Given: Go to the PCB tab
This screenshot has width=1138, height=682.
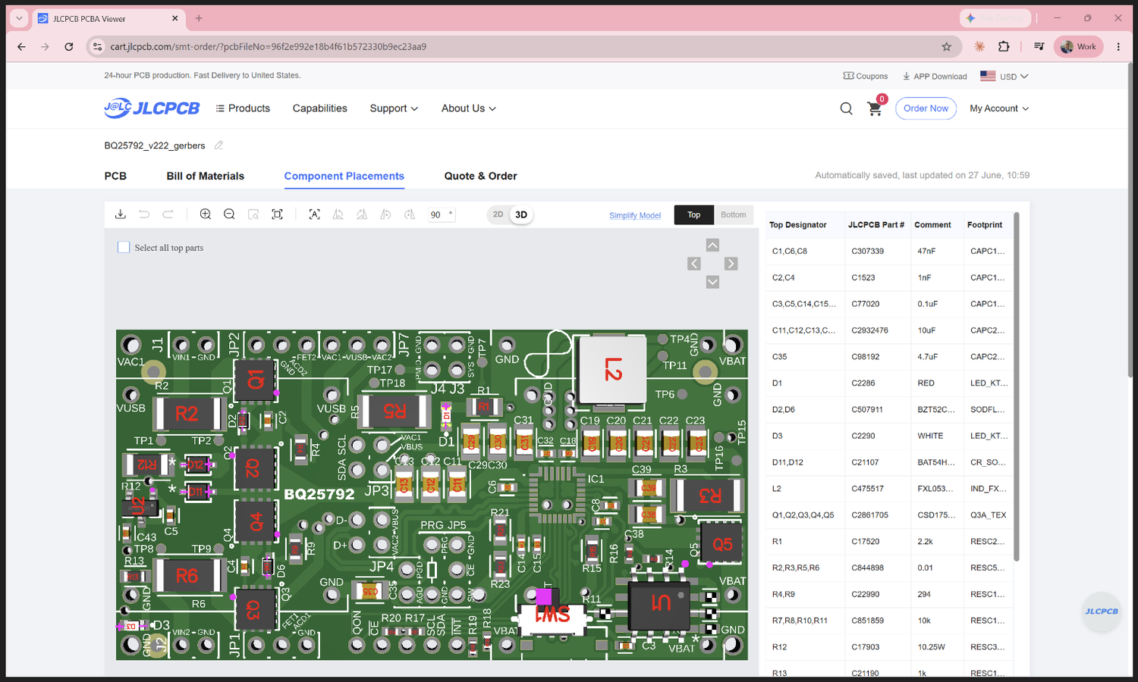Looking at the screenshot, I should tap(115, 176).
